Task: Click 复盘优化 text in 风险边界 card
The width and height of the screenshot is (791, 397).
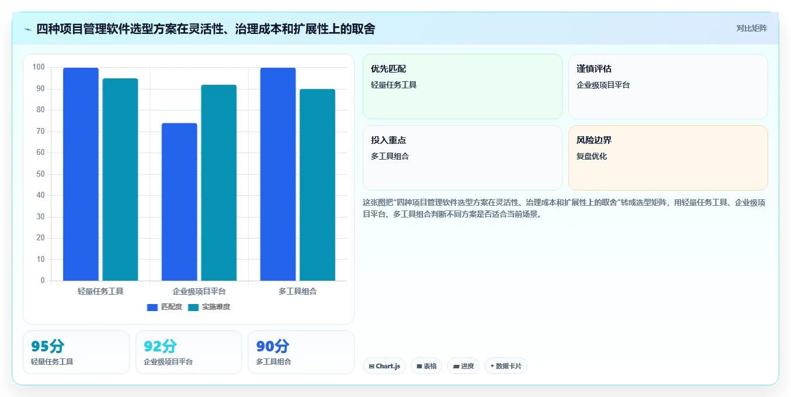Action: click(x=592, y=156)
